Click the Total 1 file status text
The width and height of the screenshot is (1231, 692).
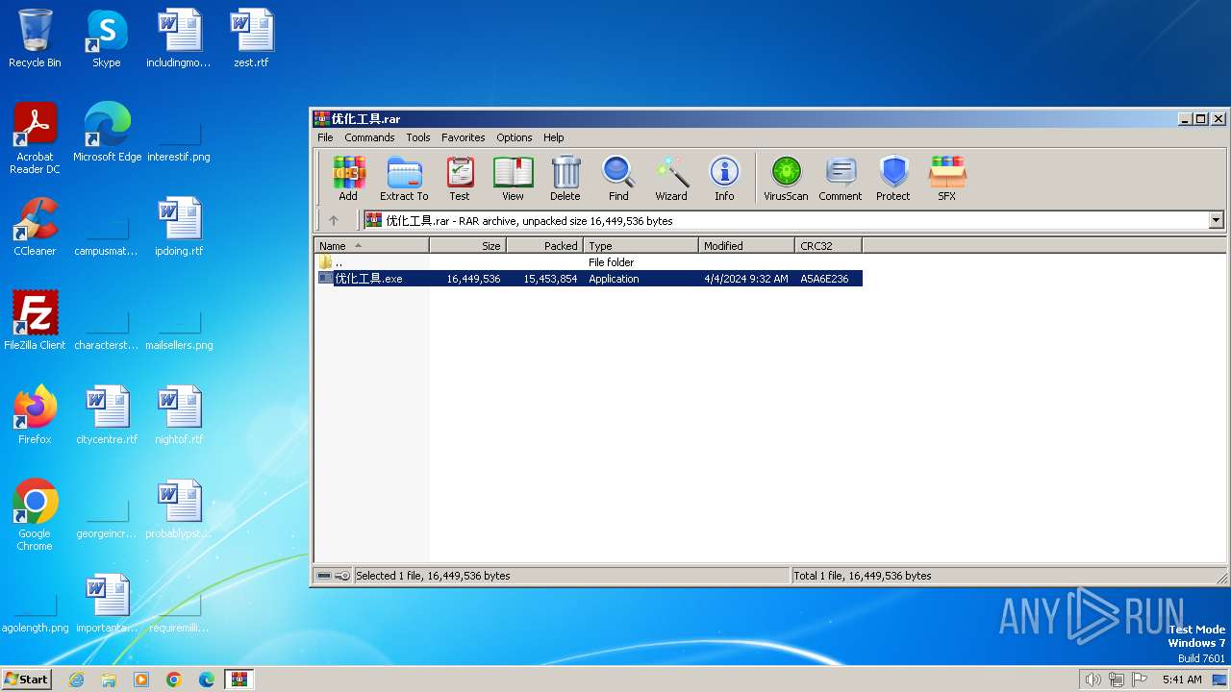[x=862, y=576]
